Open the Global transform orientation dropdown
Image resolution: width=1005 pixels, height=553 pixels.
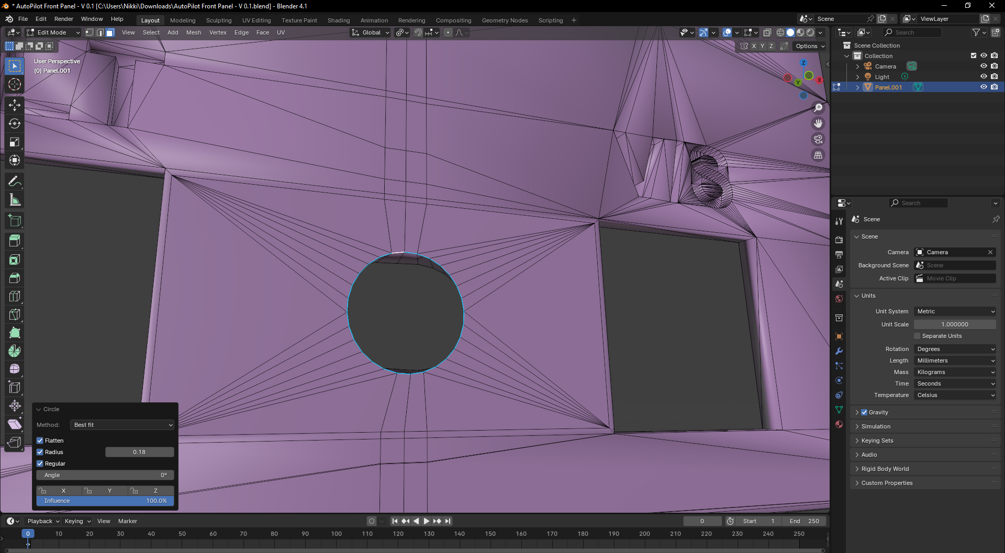(x=371, y=32)
